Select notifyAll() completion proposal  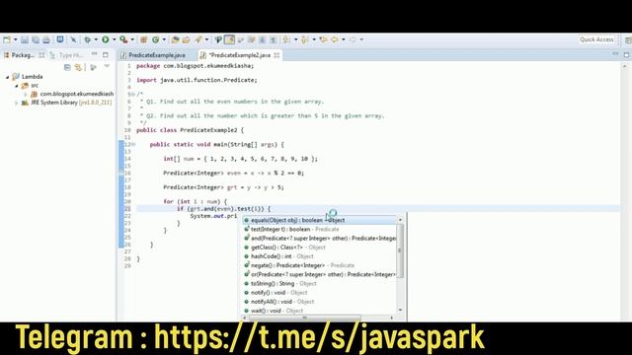[x=320, y=302]
